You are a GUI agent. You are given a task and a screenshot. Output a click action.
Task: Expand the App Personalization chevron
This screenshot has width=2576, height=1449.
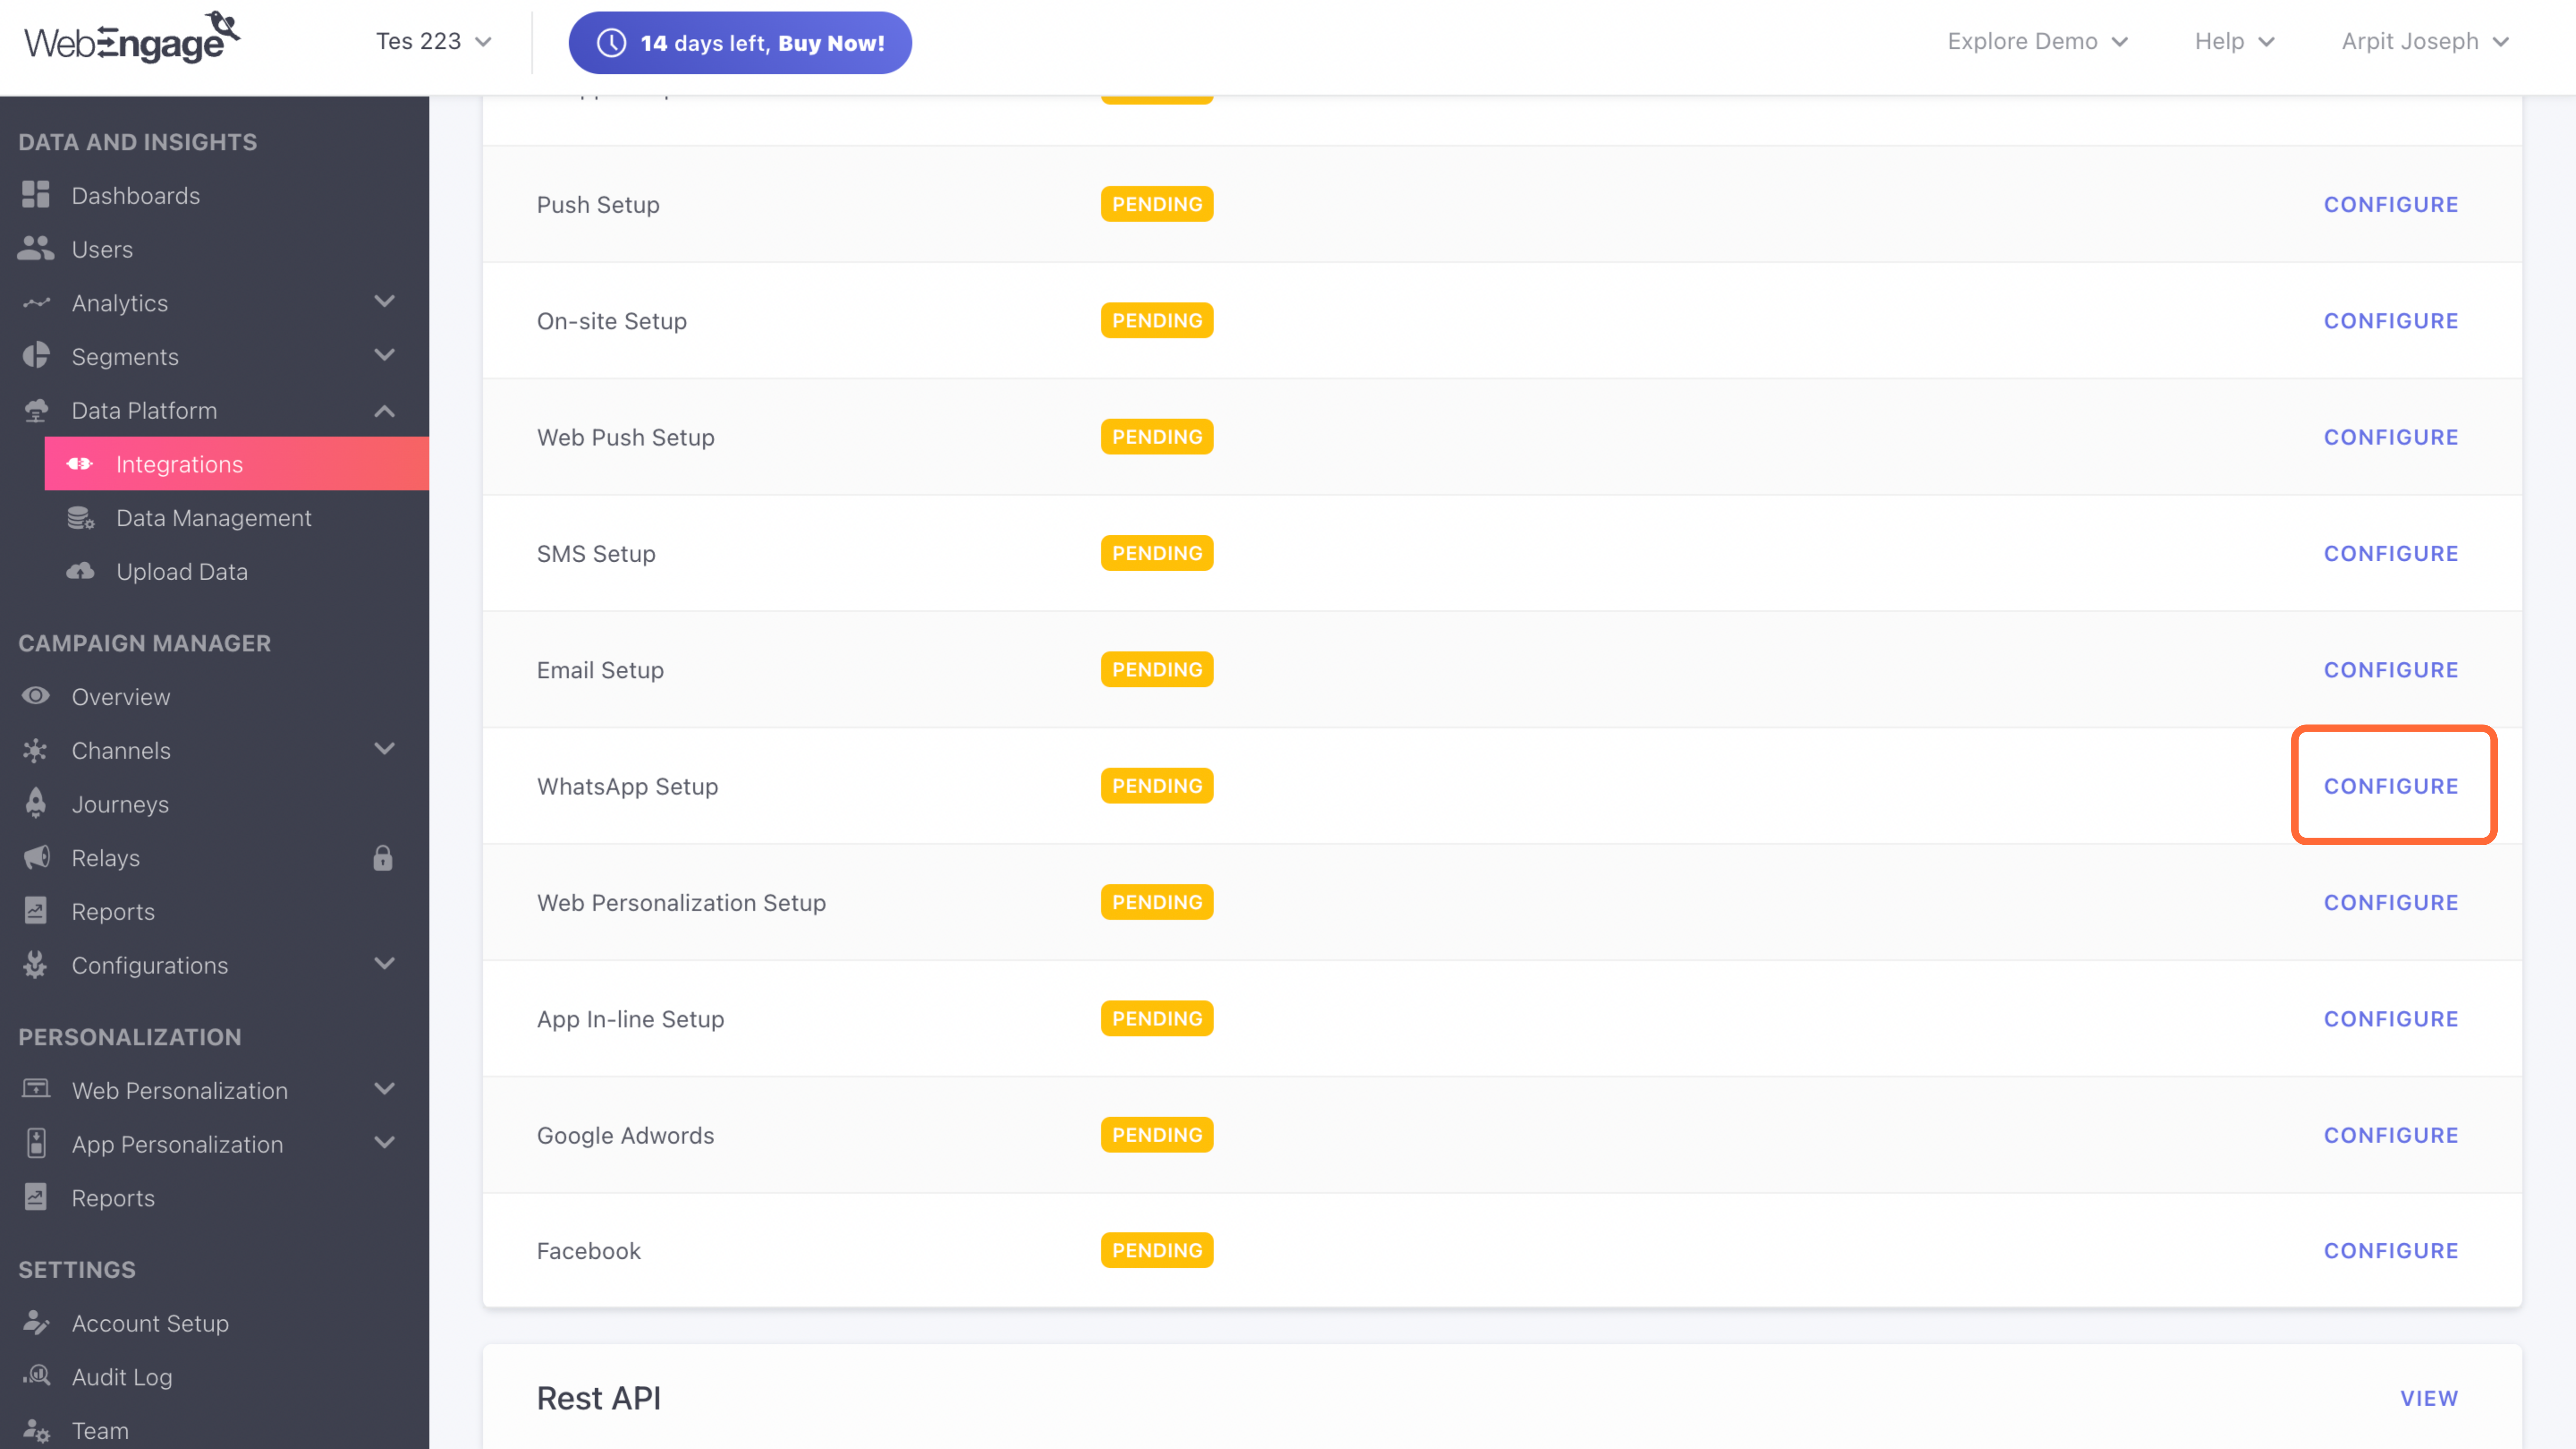pyautogui.click(x=384, y=1142)
